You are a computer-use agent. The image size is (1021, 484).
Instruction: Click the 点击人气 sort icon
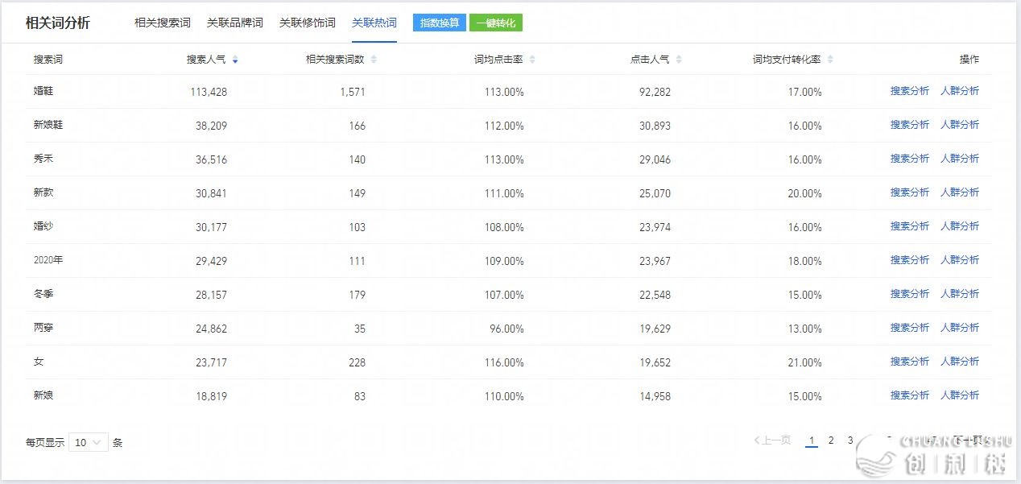tap(679, 60)
